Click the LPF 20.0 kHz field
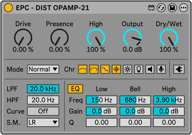 point(43,89)
